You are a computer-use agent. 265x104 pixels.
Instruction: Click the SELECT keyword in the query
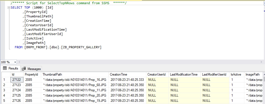click(16, 8)
